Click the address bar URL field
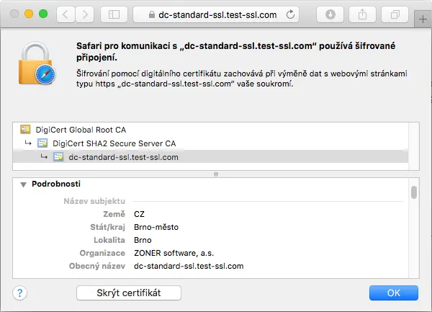 [216, 14]
